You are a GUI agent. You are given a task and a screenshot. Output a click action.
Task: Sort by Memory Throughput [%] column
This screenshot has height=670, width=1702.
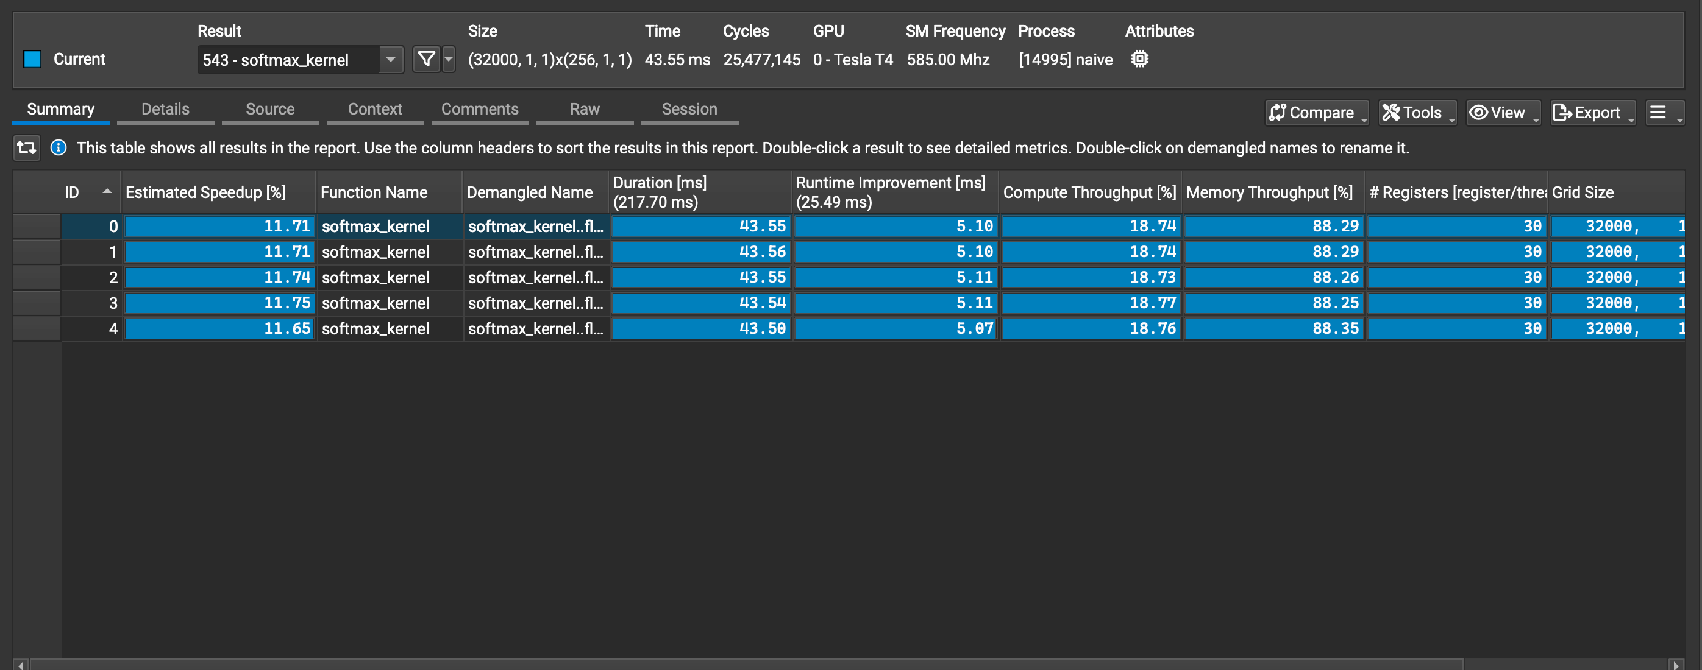1273,192
